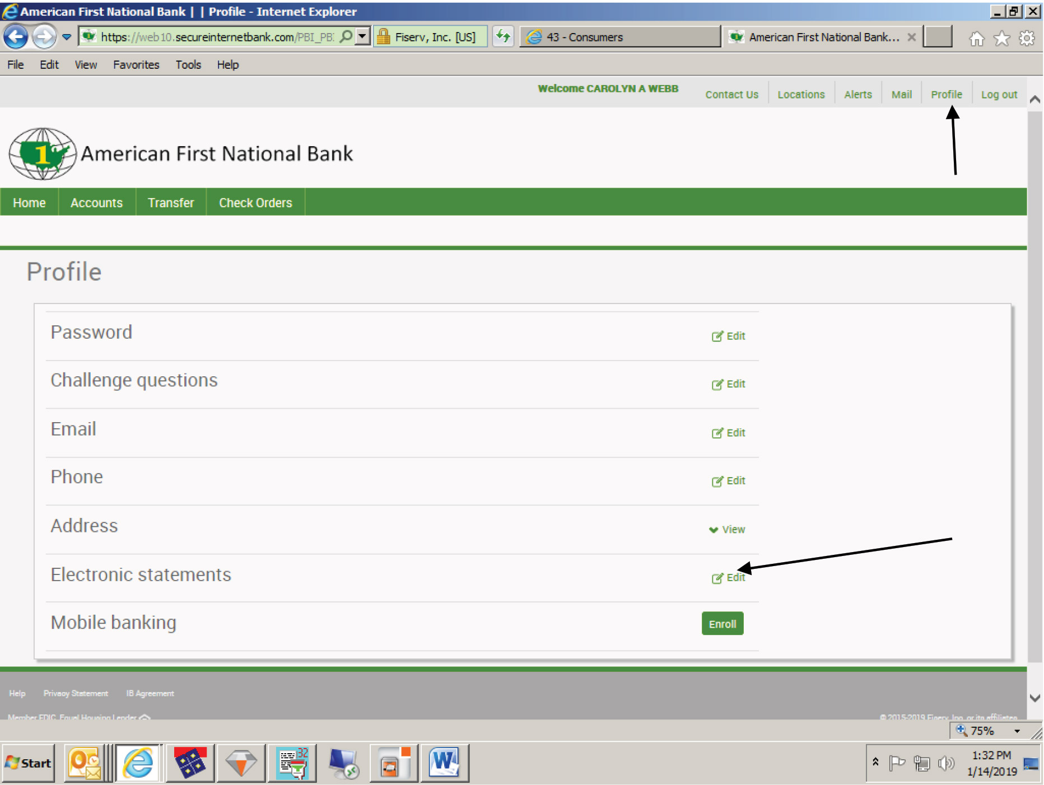Click the scrollbar down arrow
Image resolution: width=1044 pixels, height=785 pixels.
(1035, 698)
